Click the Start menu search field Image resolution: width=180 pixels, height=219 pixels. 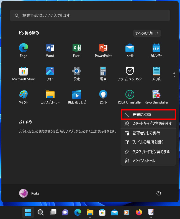pos(90,16)
